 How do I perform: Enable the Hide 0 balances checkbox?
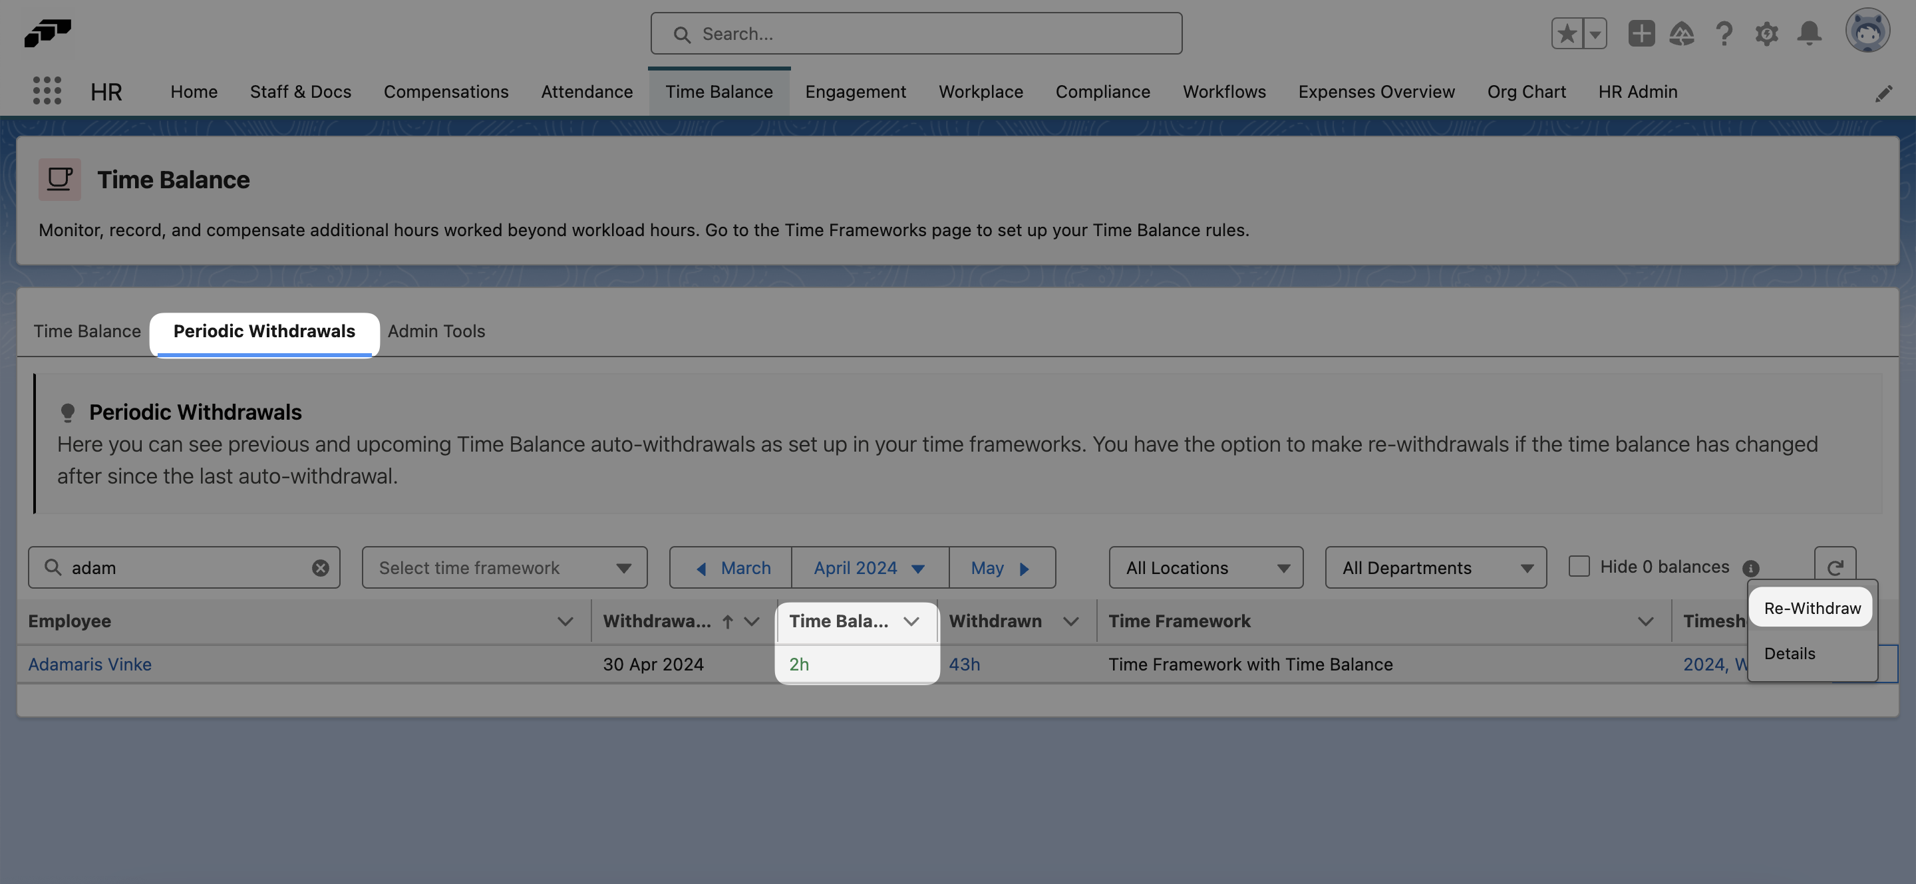click(1578, 566)
